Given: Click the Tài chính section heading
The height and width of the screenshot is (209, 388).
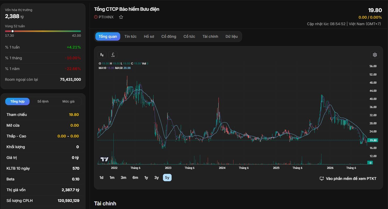Looking at the screenshot, I should point(105,203).
